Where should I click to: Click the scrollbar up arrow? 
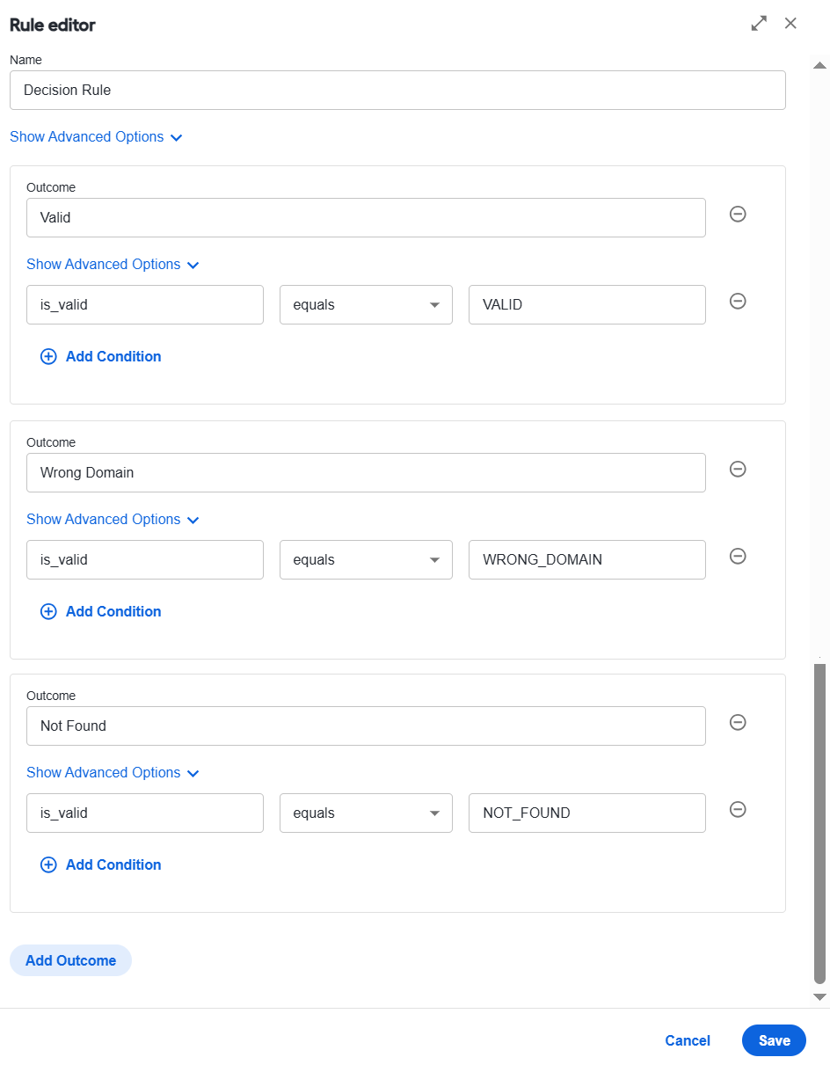819,66
